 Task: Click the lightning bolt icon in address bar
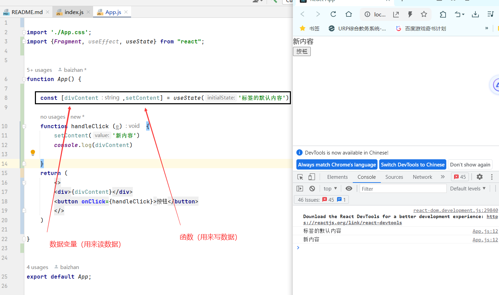pyautogui.click(x=410, y=14)
